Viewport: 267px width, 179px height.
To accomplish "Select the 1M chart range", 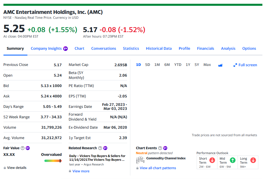I will tap(157, 65).
